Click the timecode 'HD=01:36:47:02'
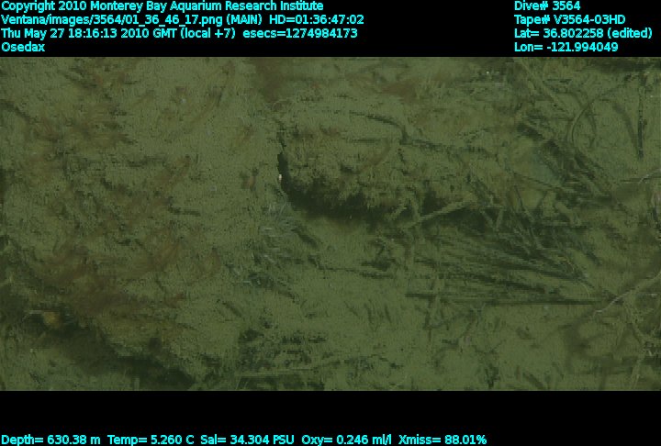The image size is (661, 446). point(316,20)
